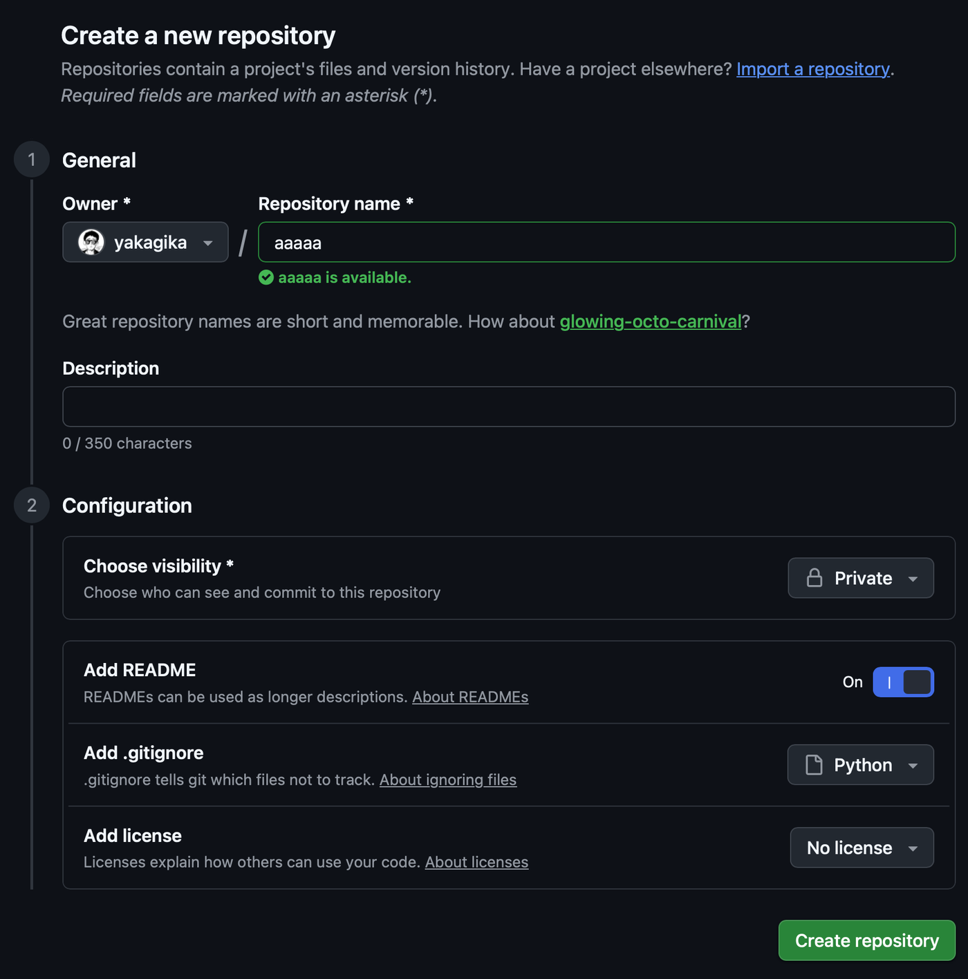The height and width of the screenshot is (979, 968).
Task: Click into the Description text field
Action: pyautogui.click(x=509, y=407)
